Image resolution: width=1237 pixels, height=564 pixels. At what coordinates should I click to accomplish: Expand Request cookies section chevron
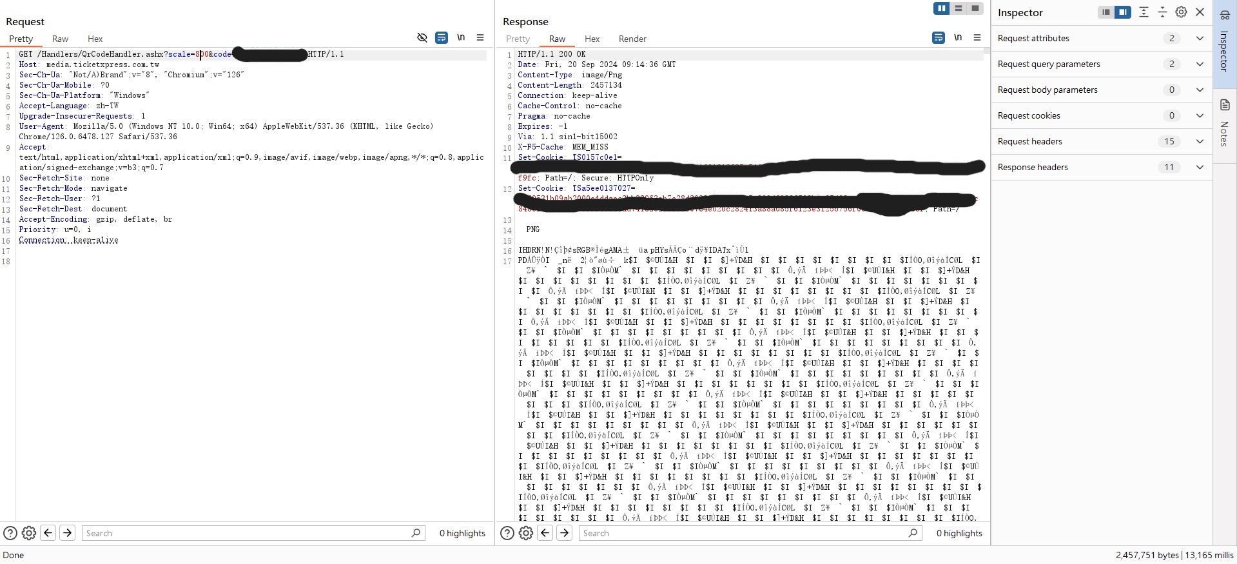[1200, 115]
